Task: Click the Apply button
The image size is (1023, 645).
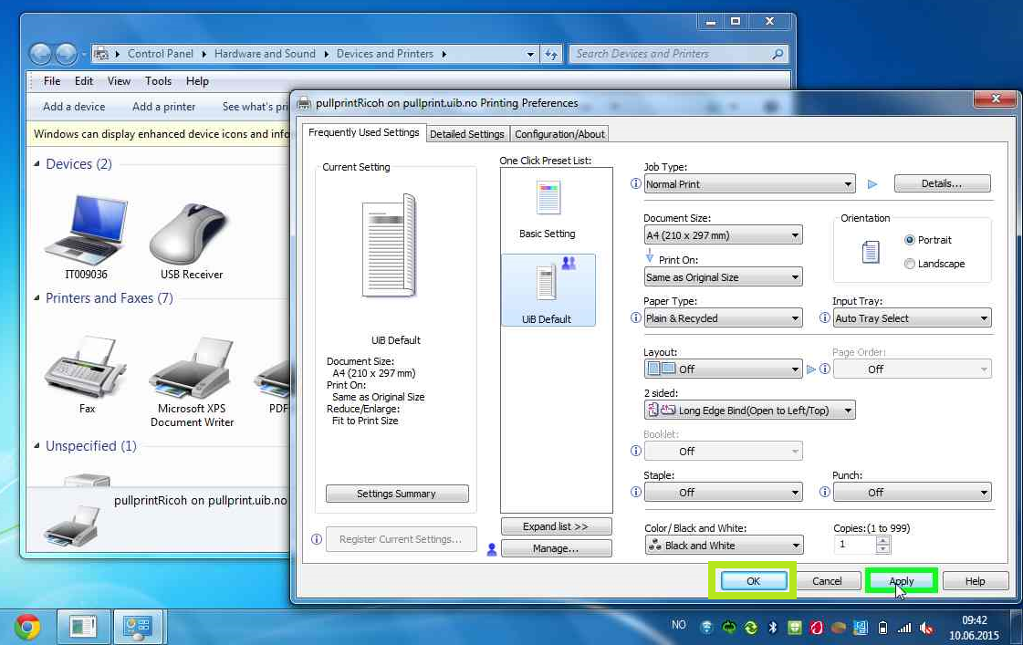Action: 901,580
